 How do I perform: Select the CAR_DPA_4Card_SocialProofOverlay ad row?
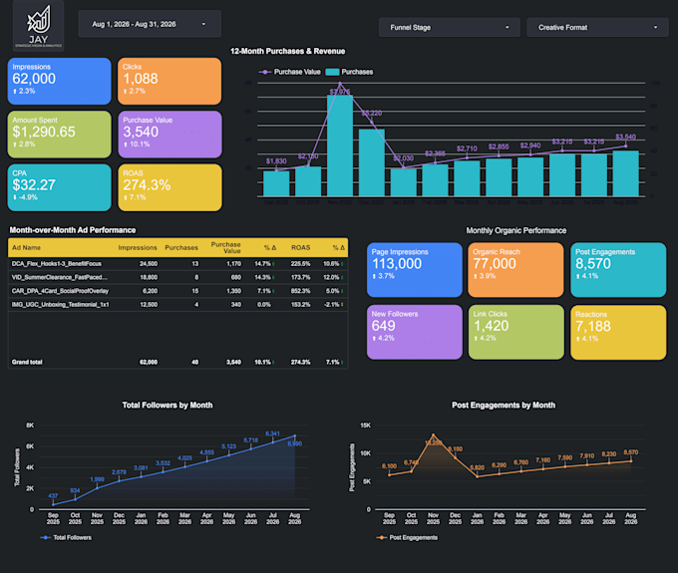coord(177,291)
